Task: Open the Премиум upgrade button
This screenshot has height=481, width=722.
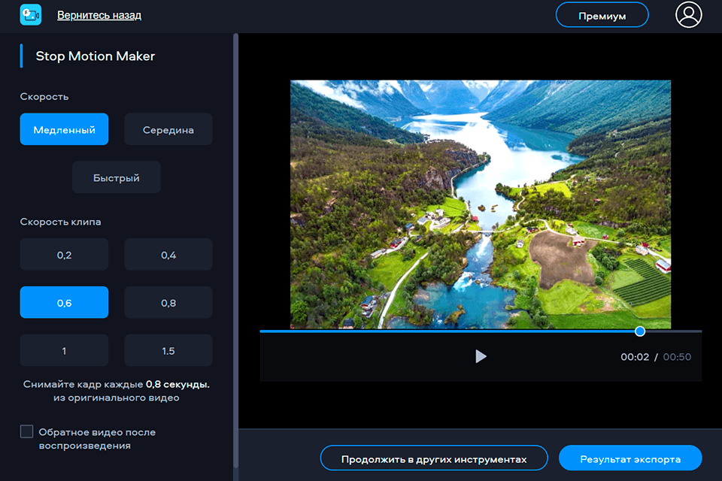Action: [602, 16]
